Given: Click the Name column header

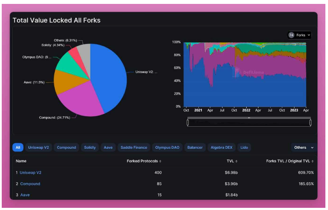Looking at the screenshot, I should coord(21,161).
